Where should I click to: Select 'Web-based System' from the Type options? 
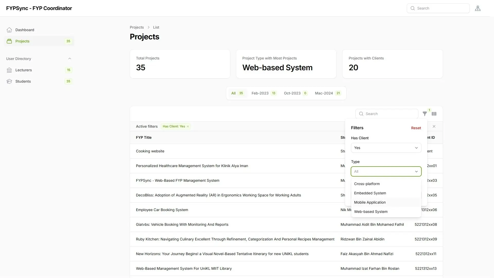tap(371, 211)
